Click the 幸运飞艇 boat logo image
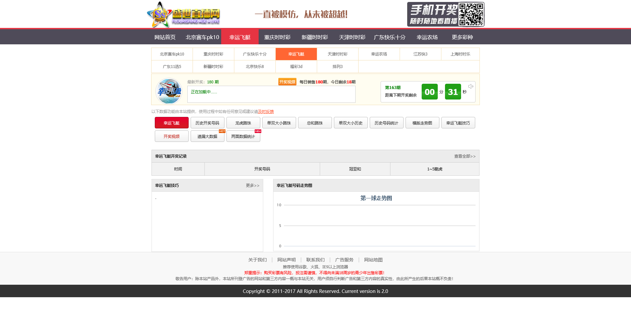Image resolution: width=631 pixels, height=311 pixels. tap(169, 91)
